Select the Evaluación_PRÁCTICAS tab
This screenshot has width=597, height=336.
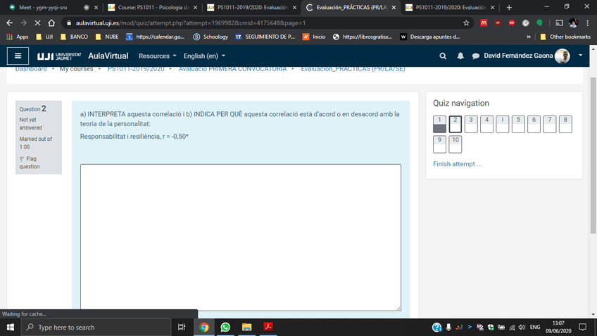pos(351,7)
